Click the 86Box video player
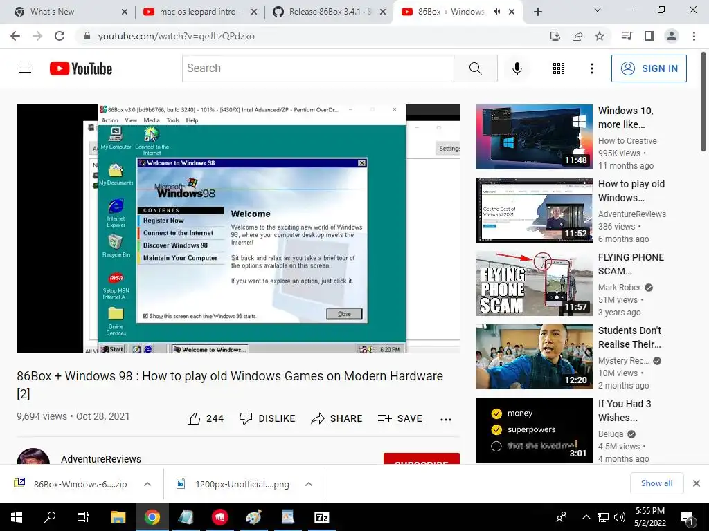The image size is (709, 531). tap(238, 229)
